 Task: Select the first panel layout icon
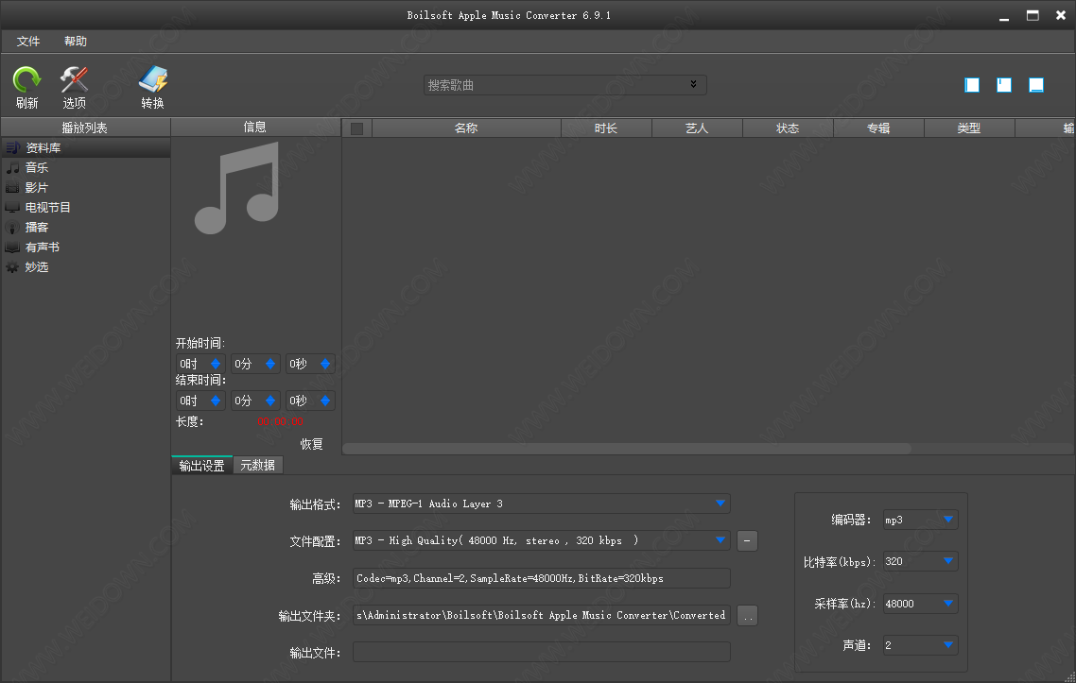point(972,85)
